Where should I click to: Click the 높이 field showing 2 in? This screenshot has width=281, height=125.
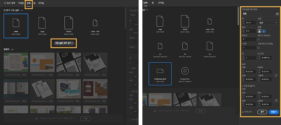coord(250,31)
